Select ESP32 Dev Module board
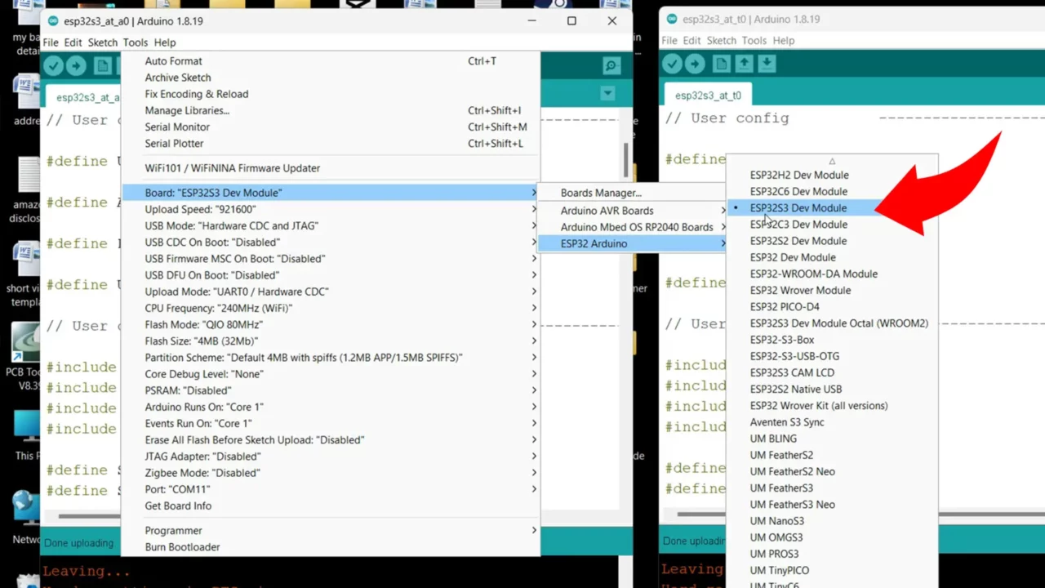 click(832, 257)
